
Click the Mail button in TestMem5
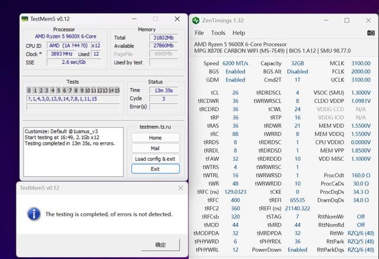pos(155,148)
